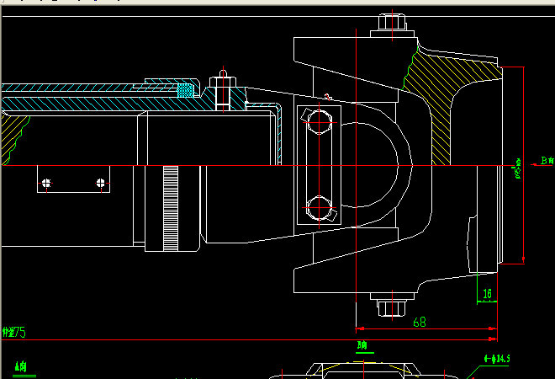This screenshot has width=555, height=379.
Task: Click the knurled vertical spline band
Action: click(172, 208)
